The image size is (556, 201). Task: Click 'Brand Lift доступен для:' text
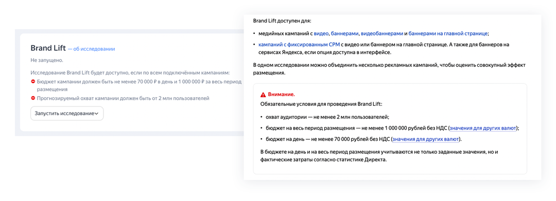pos(282,21)
